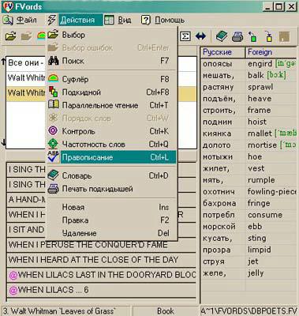
Task: Click the word 'jelly' in the table
Action: 256,273
